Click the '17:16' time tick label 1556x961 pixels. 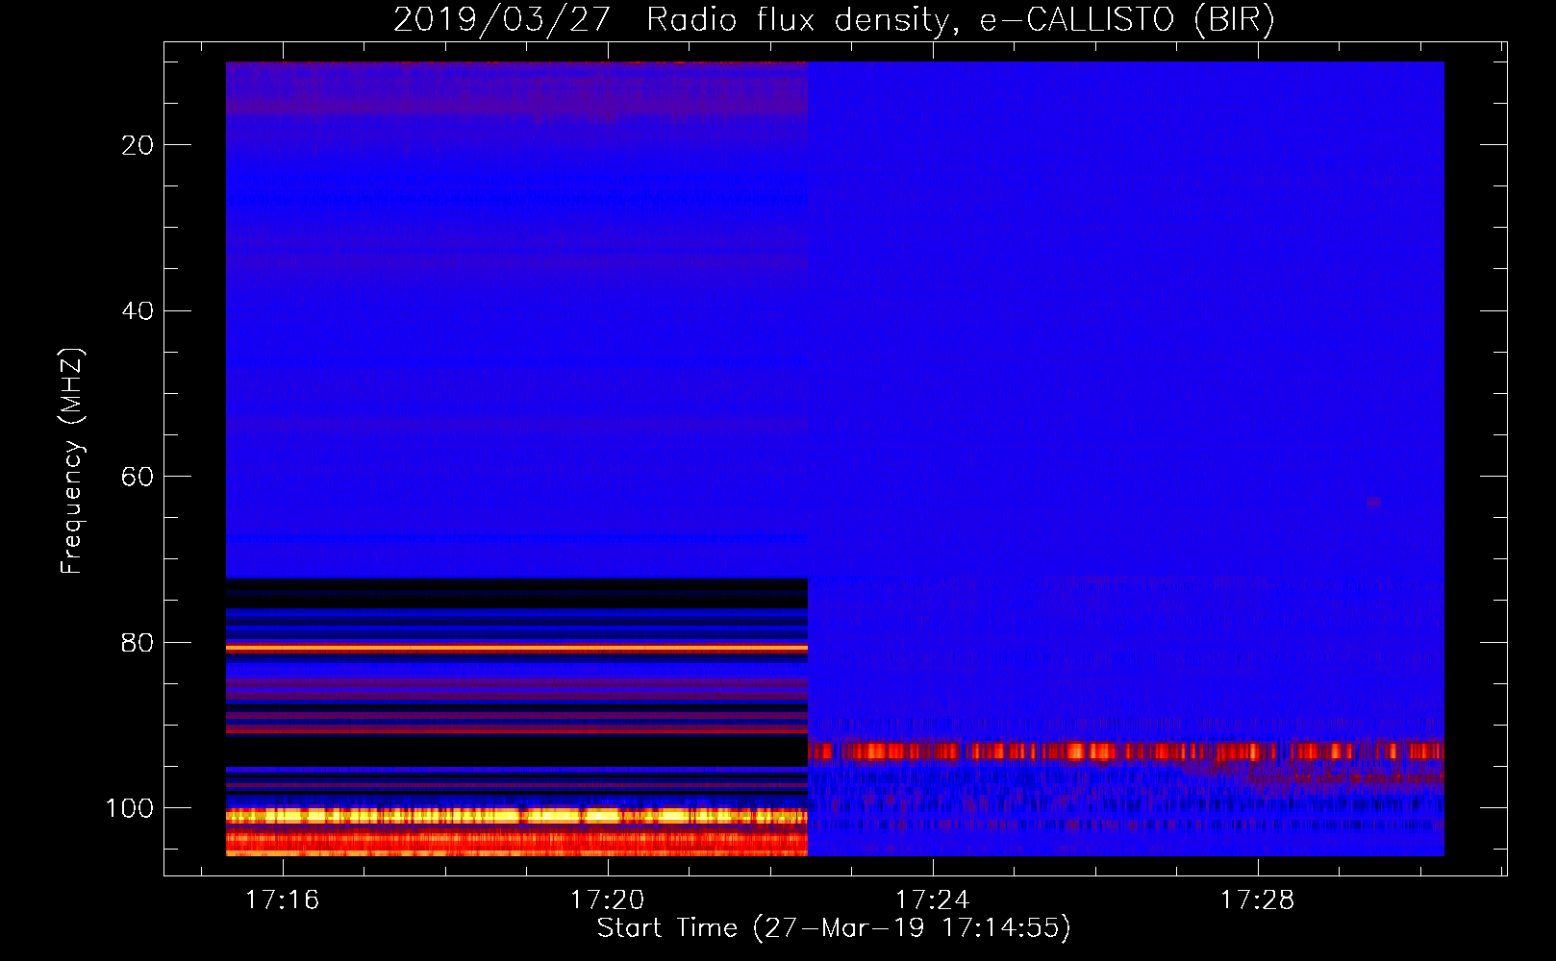[x=282, y=899]
